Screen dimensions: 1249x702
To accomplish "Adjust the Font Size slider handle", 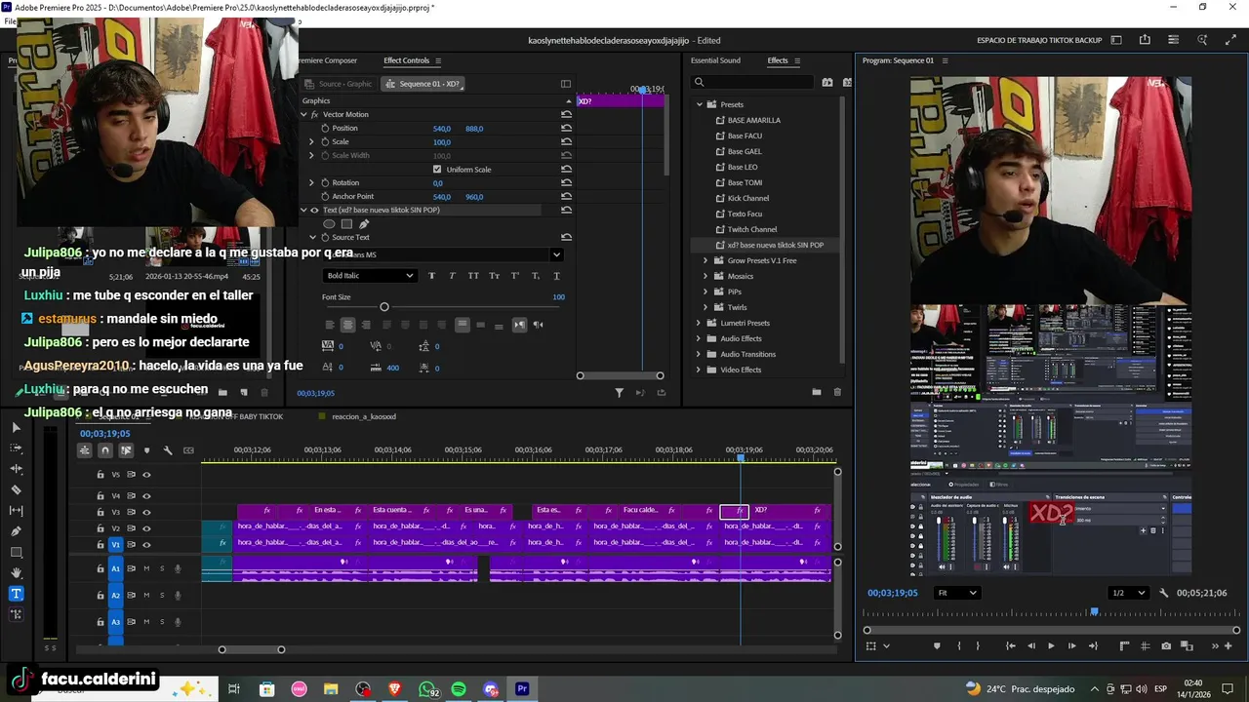I will coord(383,307).
